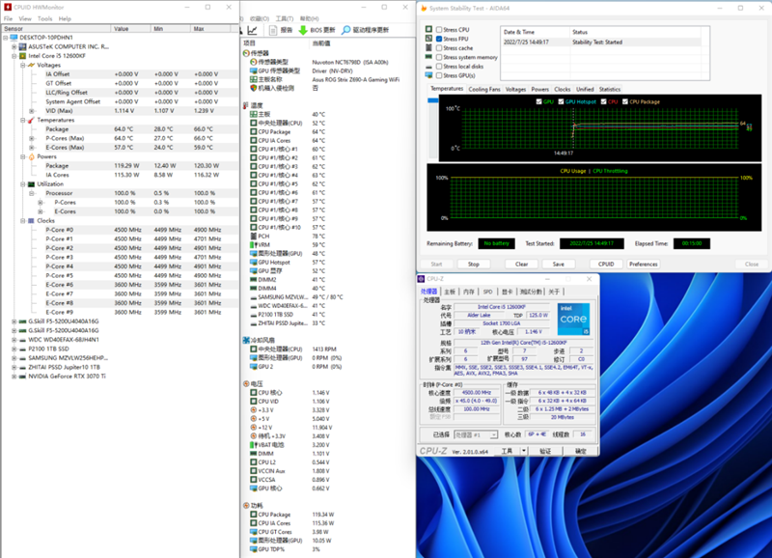Click the line graph icon in AIDA64 toolbar
The width and height of the screenshot is (772, 558).
pos(253,30)
